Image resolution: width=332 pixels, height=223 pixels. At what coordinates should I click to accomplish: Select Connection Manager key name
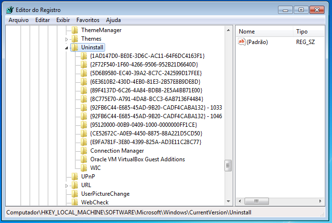point(117,151)
